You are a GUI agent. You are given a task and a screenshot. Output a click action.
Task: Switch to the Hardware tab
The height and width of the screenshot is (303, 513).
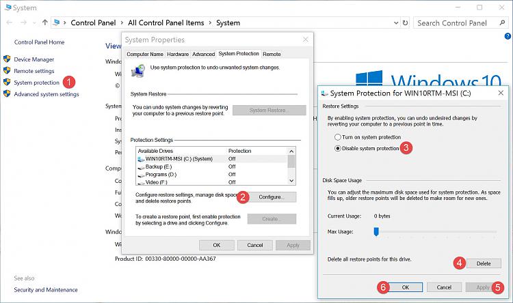tap(178, 54)
